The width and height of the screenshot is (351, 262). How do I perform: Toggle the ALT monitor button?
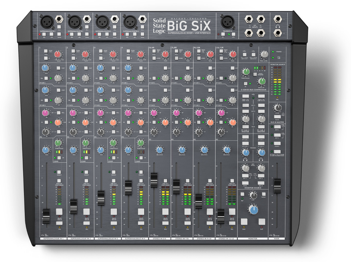coord(242,194)
